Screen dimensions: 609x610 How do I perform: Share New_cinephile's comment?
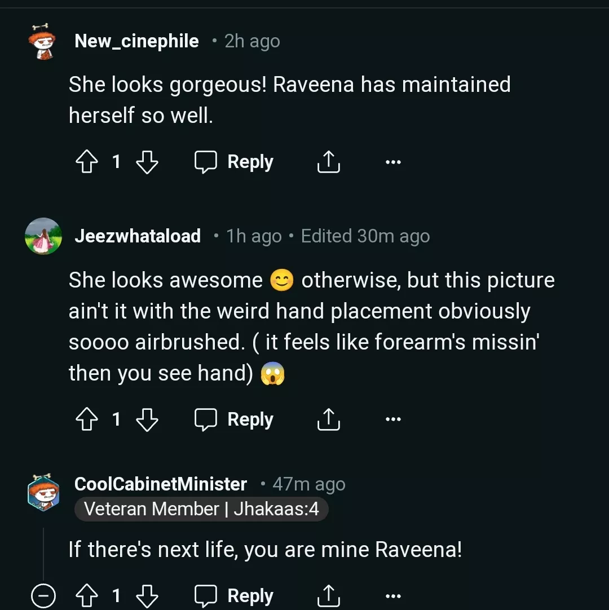328,162
